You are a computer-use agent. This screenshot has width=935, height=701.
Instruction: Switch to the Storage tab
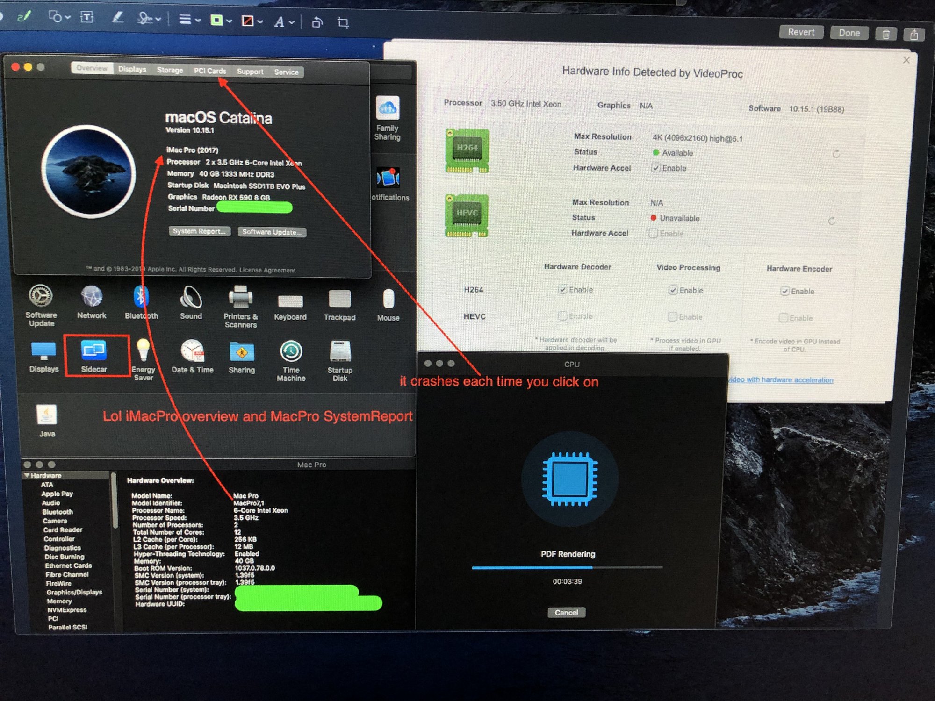tap(170, 70)
